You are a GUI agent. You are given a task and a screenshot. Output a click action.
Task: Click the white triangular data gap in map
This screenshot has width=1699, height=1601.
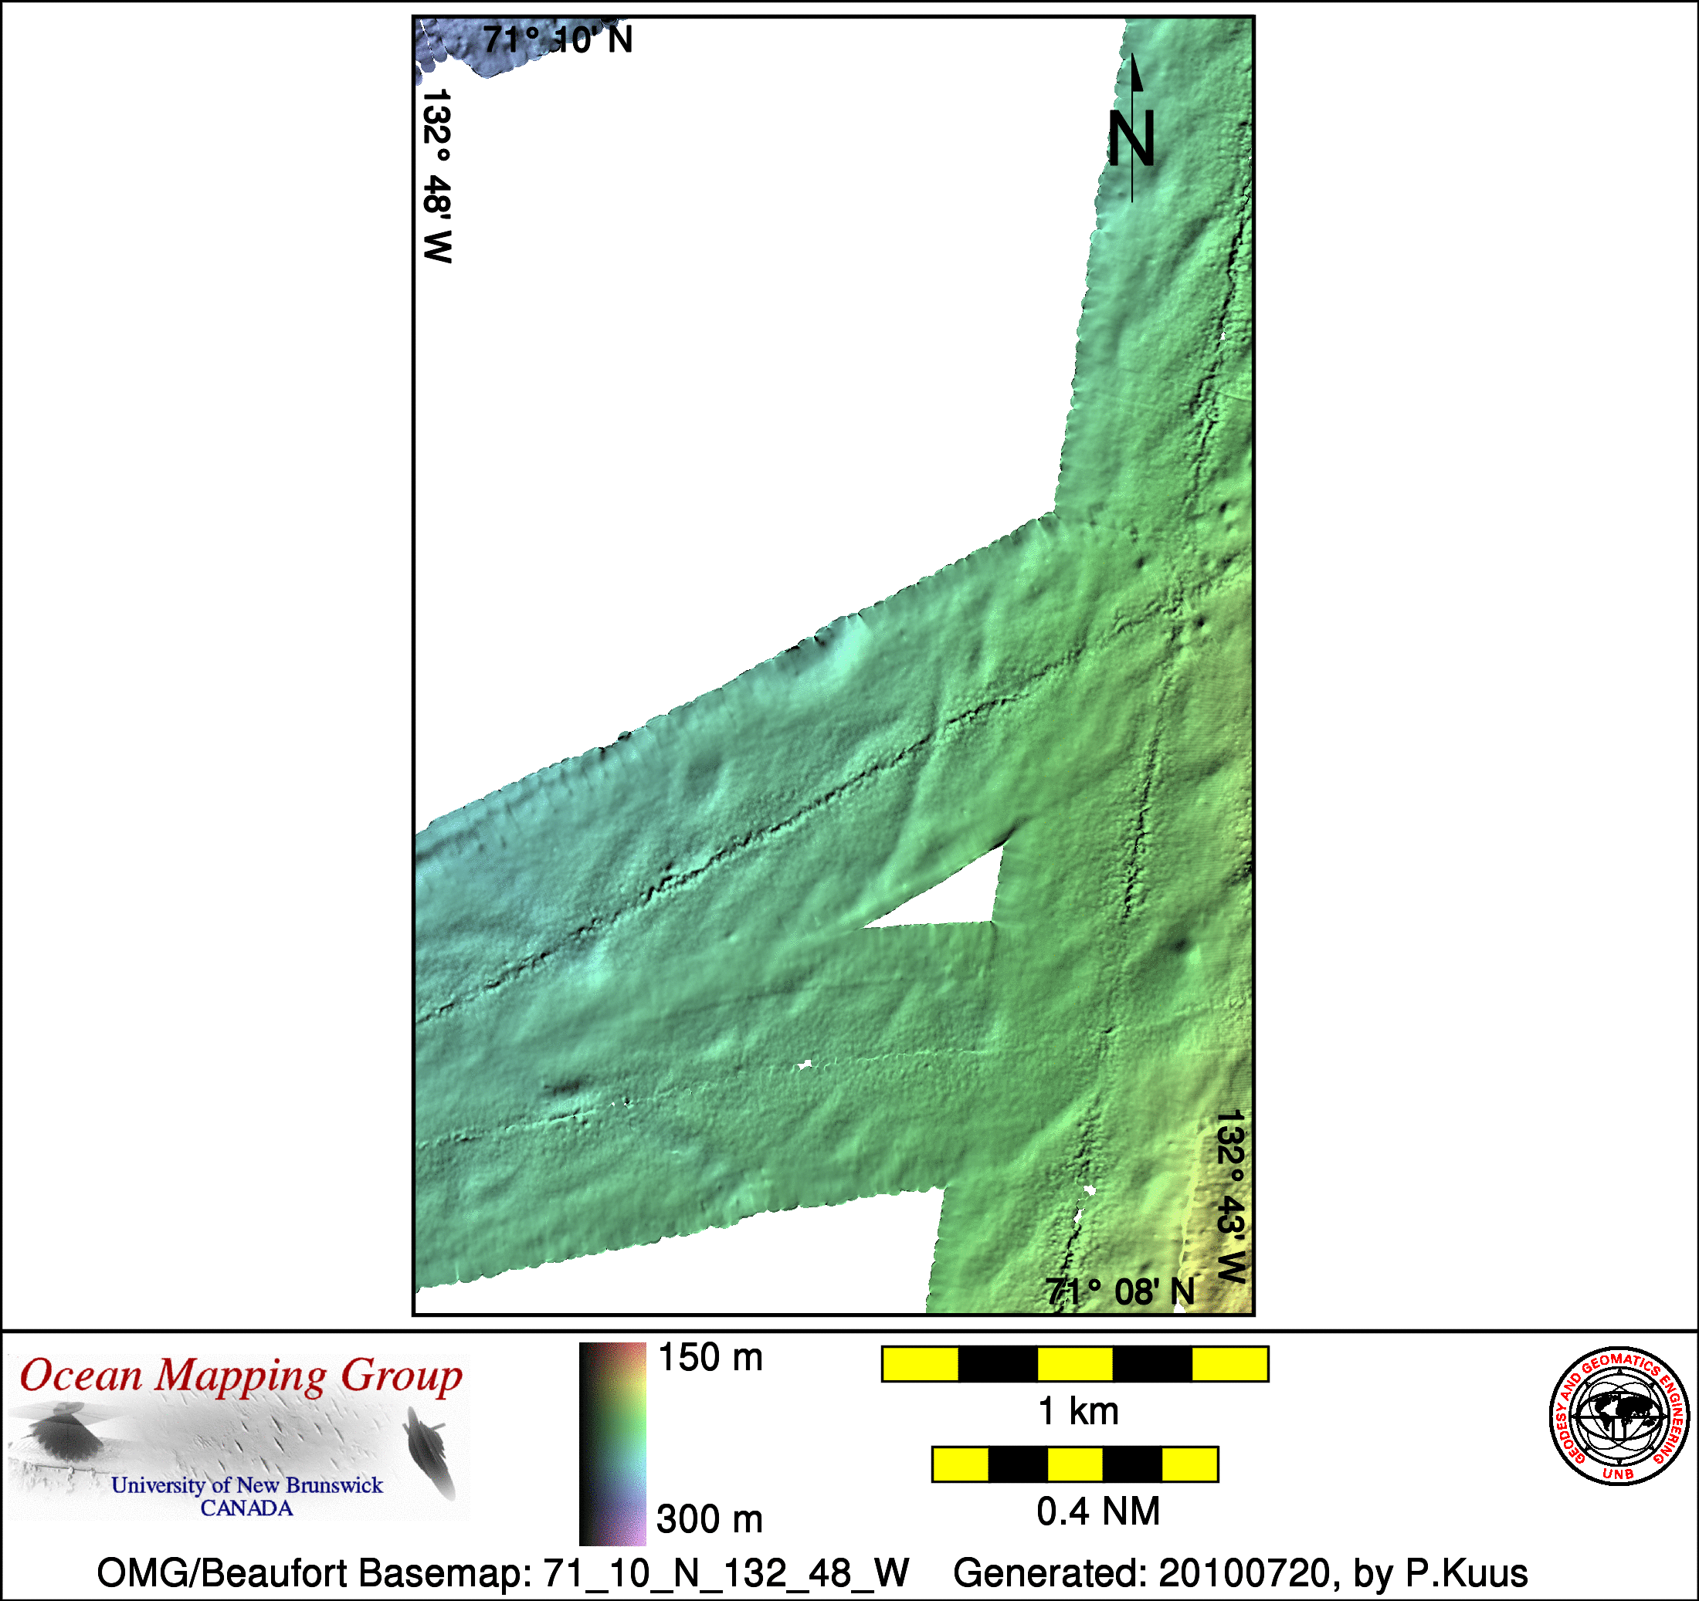coord(961,902)
